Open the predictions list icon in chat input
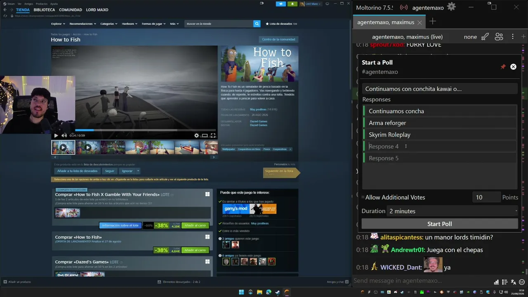Image resolution: width=528 pixels, height=297 pixels. pyautogui.click(x=504, y=282)
